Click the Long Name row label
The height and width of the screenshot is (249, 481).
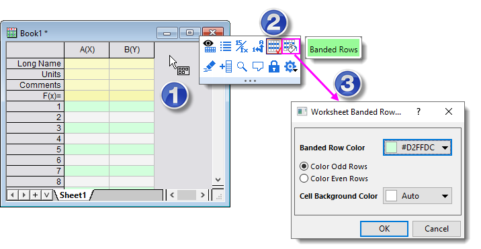coord(36,64)
